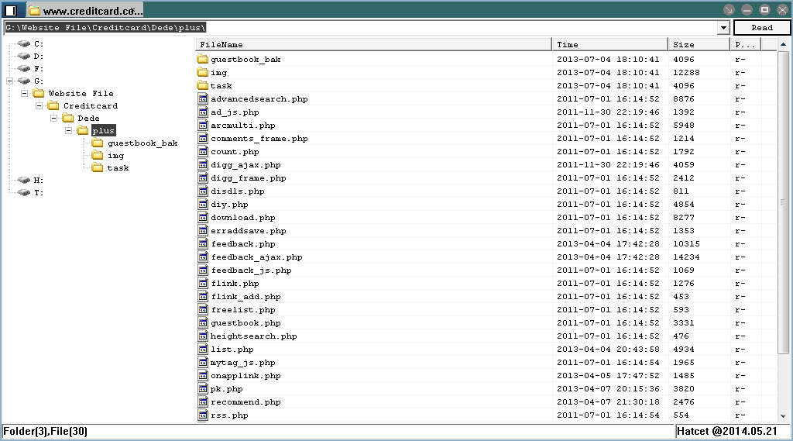Image resolution: width=793 pixels, height=441 pixels.
Task: Click the guestbook.php file icon
Action: (203, 322)
